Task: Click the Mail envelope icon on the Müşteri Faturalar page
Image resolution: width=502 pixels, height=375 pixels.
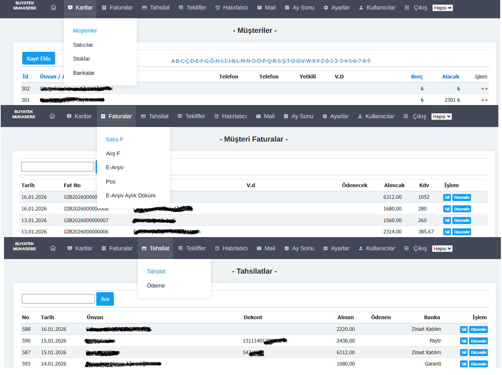Action: click(x=258, y=116)
